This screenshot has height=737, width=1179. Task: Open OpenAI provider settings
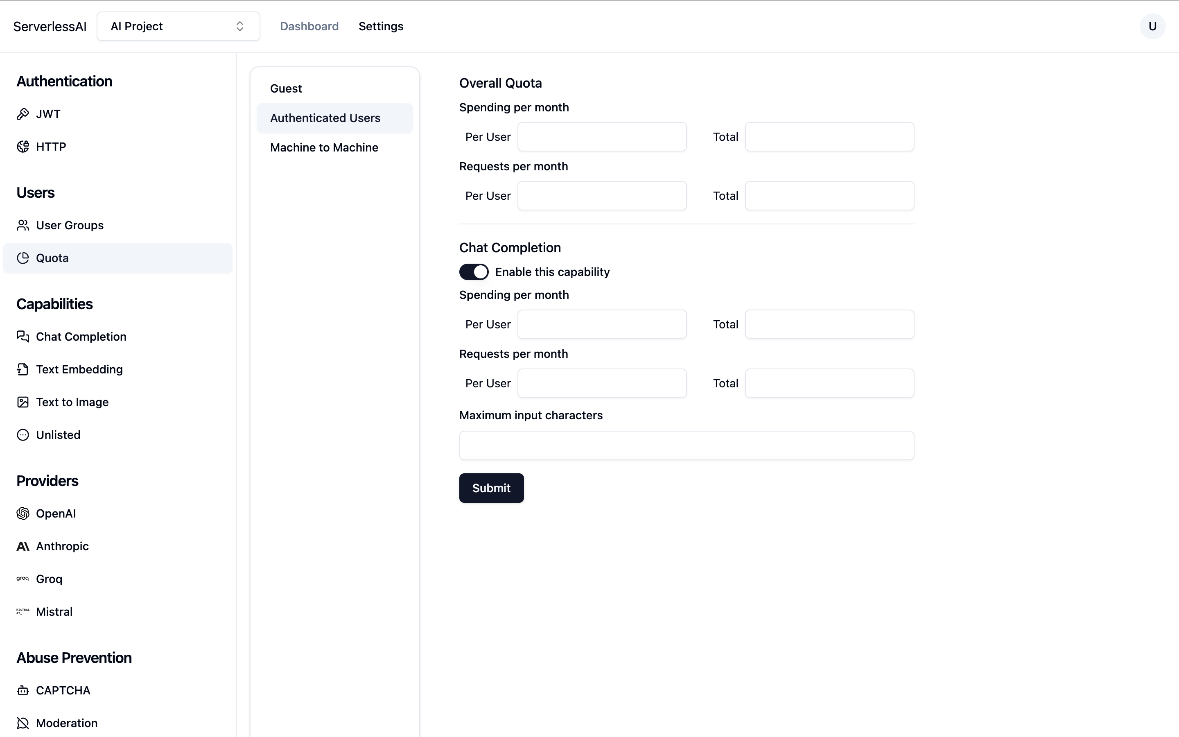(x=118, y=514)
